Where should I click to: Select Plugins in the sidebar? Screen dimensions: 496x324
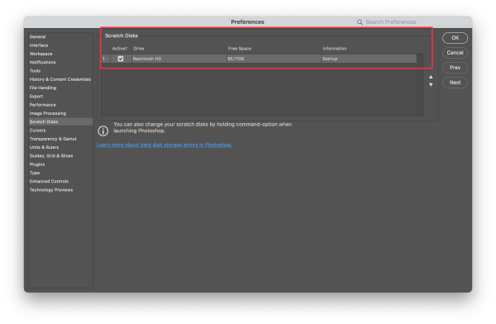37,164
